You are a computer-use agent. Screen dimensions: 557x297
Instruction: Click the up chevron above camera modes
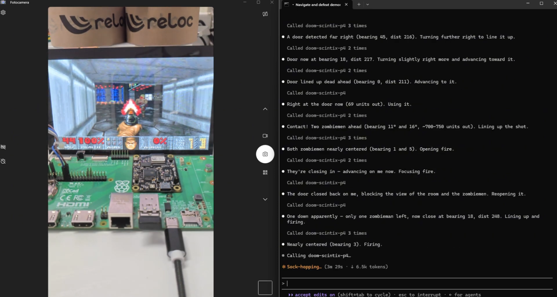[x=265, y=109]
